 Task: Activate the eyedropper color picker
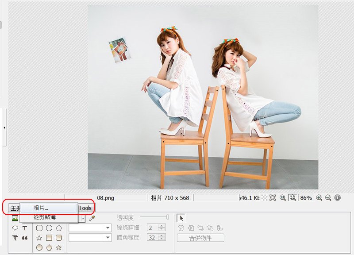coord(92,218)
